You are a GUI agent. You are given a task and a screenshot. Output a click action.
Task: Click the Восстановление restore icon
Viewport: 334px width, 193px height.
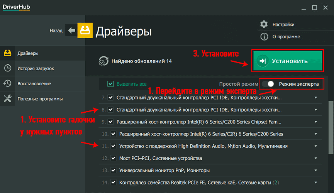click(7, 83)
